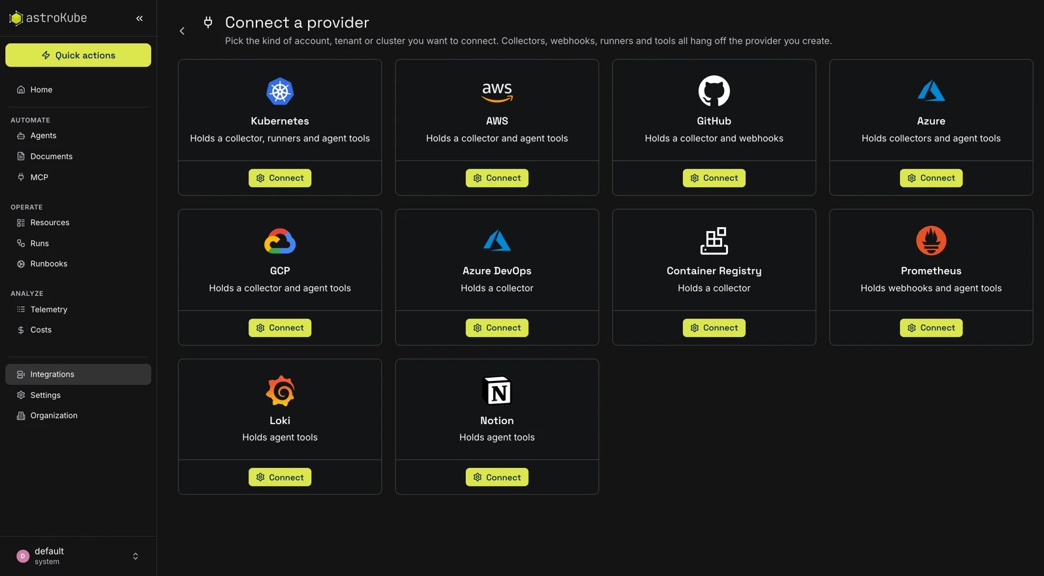Connect the GCP provider

point(280,328)
